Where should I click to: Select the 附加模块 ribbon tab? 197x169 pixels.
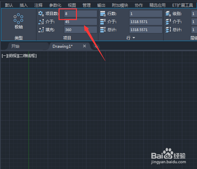click(120, 5)
